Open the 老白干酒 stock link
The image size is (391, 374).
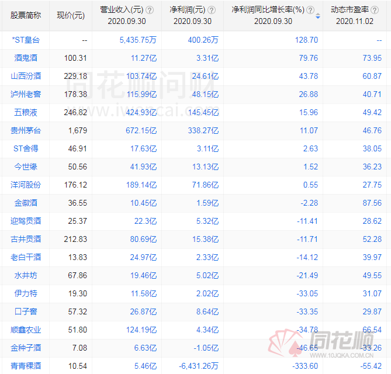coord(26,257)
